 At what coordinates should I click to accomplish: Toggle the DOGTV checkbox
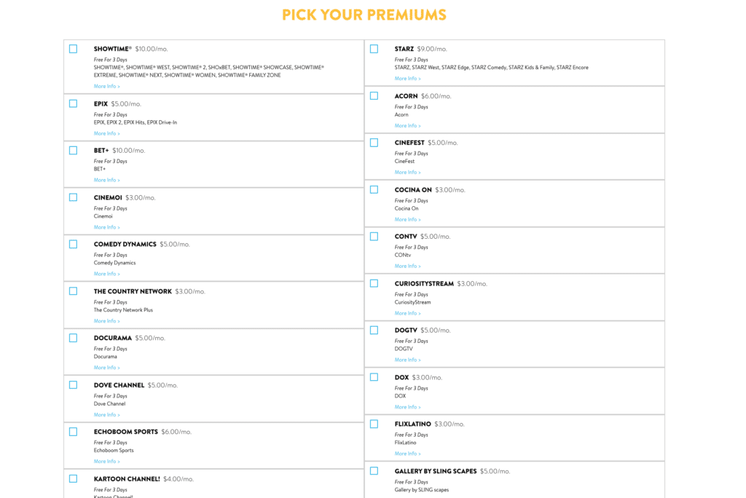point(374,330)
